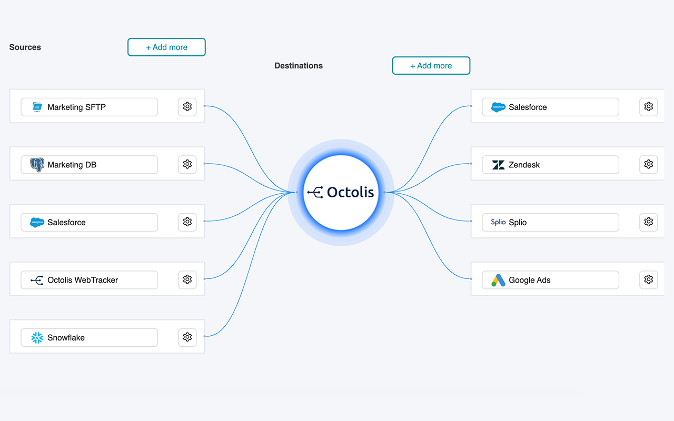The height and width of the screenshot is (421, 674).
Task: Click the Marketing SFTP folder icon
Action: pyautogui.click(x=37, y=107)
